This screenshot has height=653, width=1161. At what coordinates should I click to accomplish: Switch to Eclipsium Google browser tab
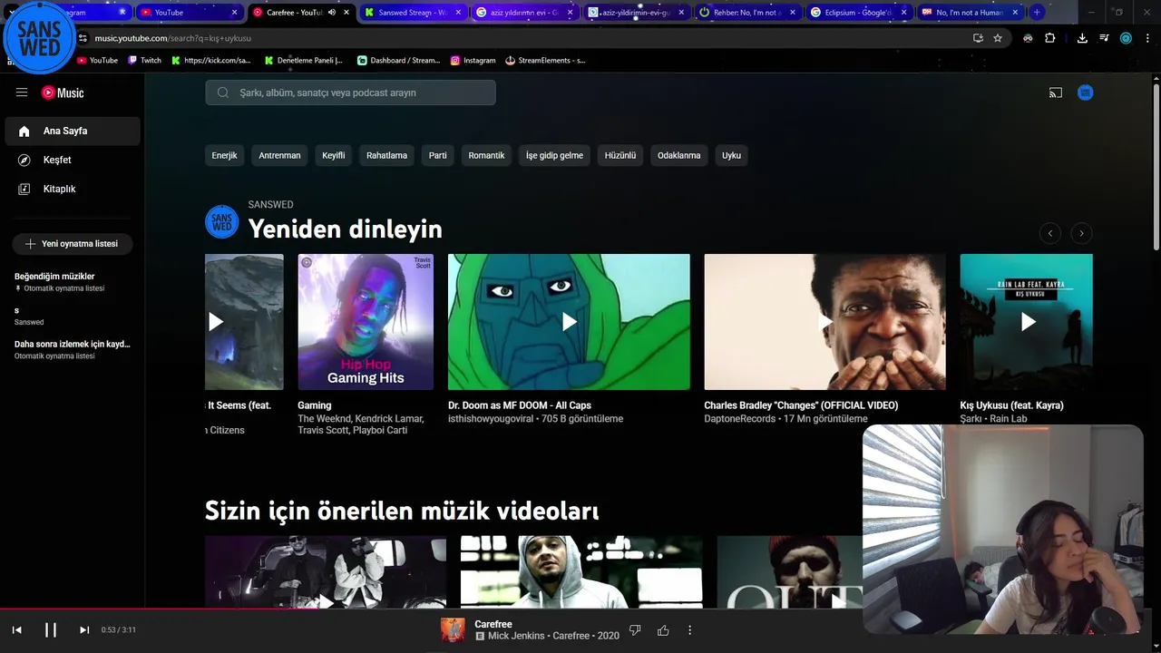859,13
